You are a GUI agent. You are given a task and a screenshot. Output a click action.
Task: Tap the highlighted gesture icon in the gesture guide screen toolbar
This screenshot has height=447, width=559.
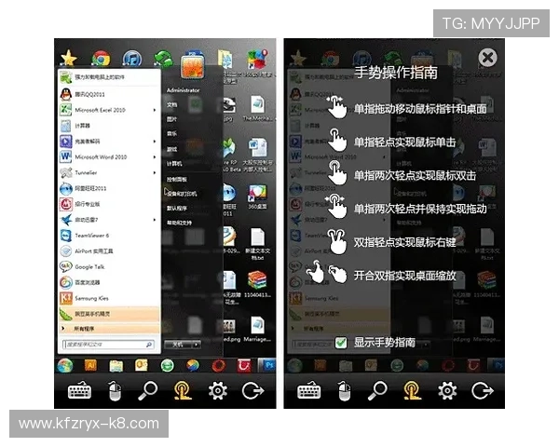[x=413, y=390]
